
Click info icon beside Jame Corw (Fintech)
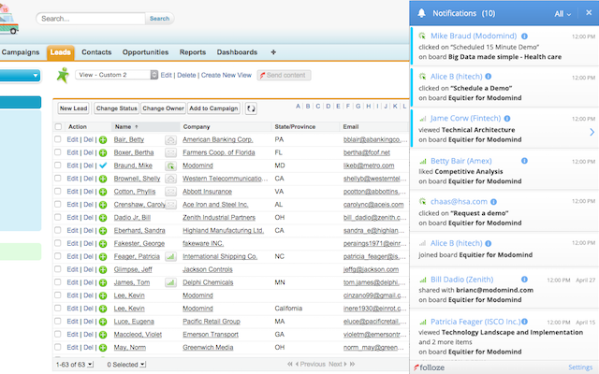coord(507,119)
